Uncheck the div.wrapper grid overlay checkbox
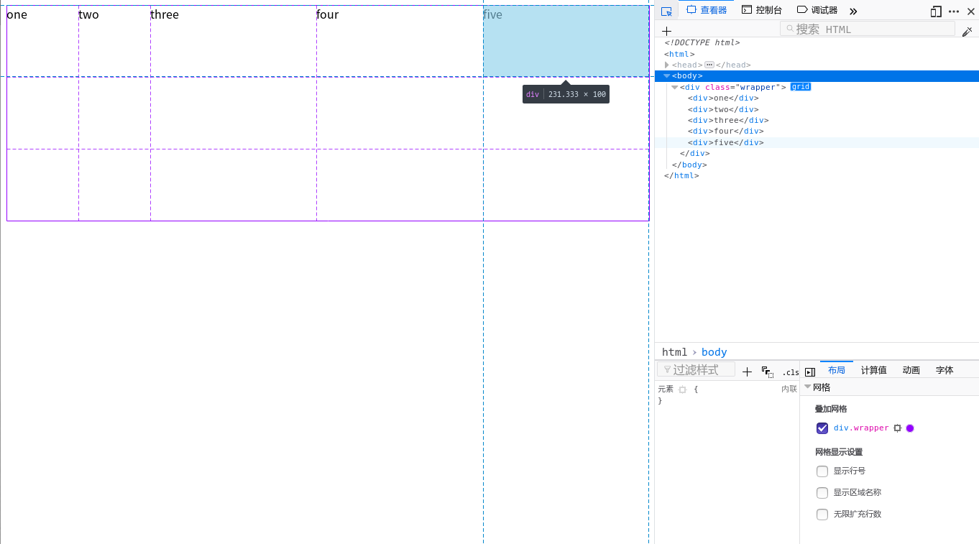Screen dimensions: 979x544 click(x=822, y=428)
